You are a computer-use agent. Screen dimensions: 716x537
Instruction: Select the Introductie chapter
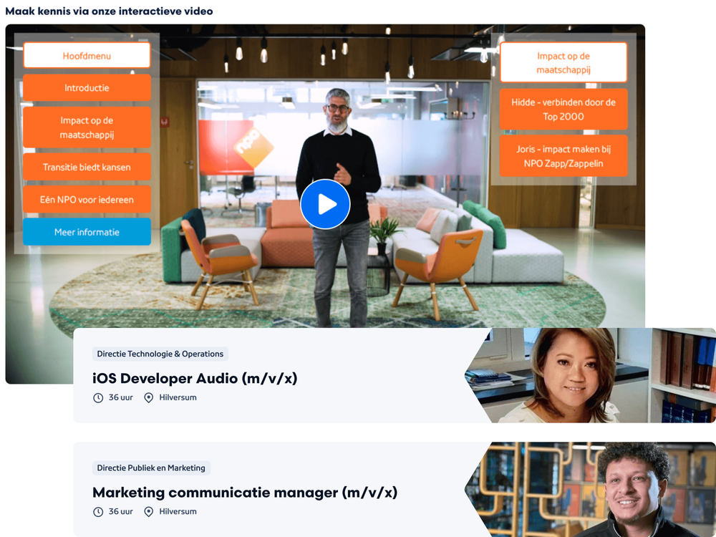[87, 87]
